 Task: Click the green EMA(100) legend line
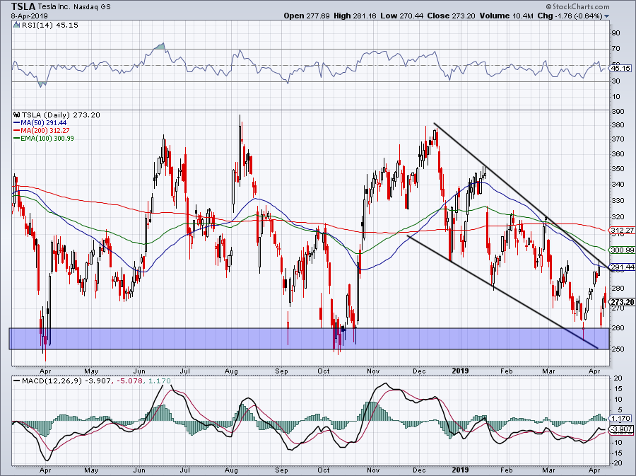point(17,138)
